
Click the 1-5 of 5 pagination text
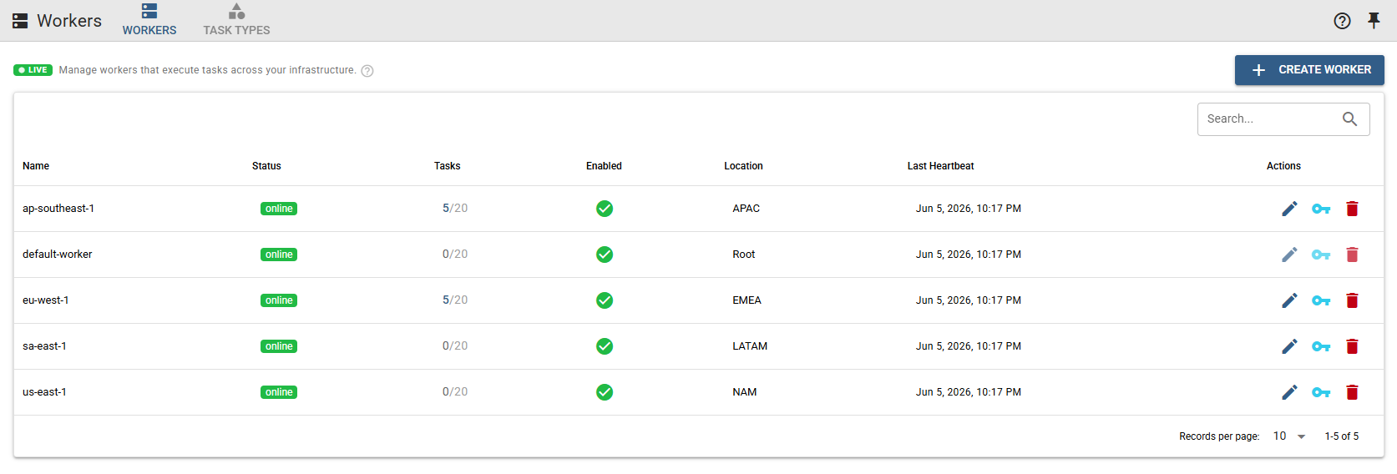coord(1342,436)
